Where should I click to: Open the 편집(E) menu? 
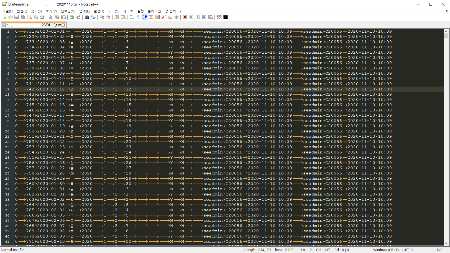click(22, 11)
